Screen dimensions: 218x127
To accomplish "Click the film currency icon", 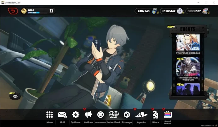I will pyautogui.click(x=205, y=11).
